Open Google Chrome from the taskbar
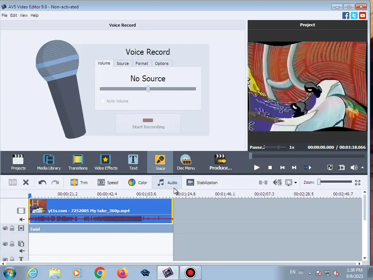 pos(100,273)
